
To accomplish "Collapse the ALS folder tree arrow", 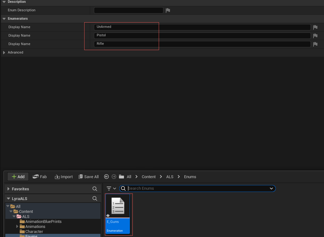I will [x=14, y=216].
